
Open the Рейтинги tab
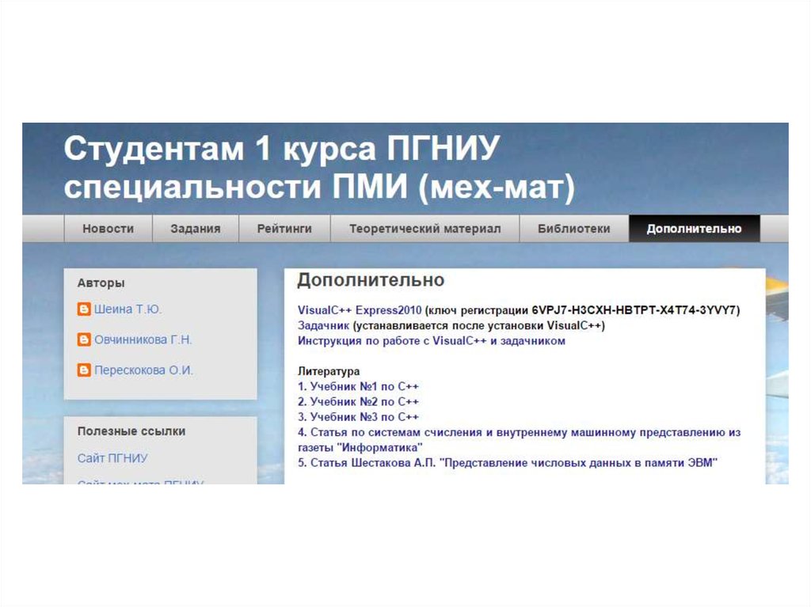(x=284, y=229)
